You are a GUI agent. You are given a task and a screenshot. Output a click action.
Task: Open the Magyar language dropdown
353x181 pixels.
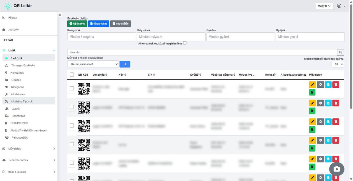(324, 6)
